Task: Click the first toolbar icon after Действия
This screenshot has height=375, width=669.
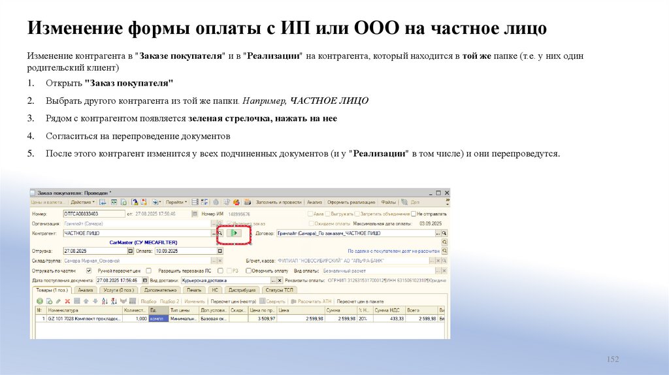Action: (x=103, y=203)
